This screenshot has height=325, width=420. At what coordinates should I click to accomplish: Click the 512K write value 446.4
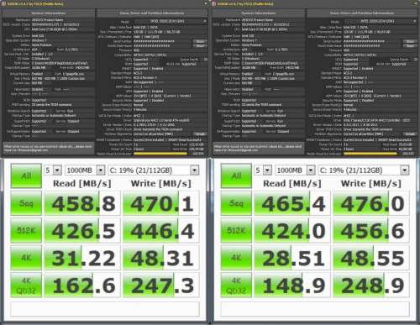(x=161, y=230)
